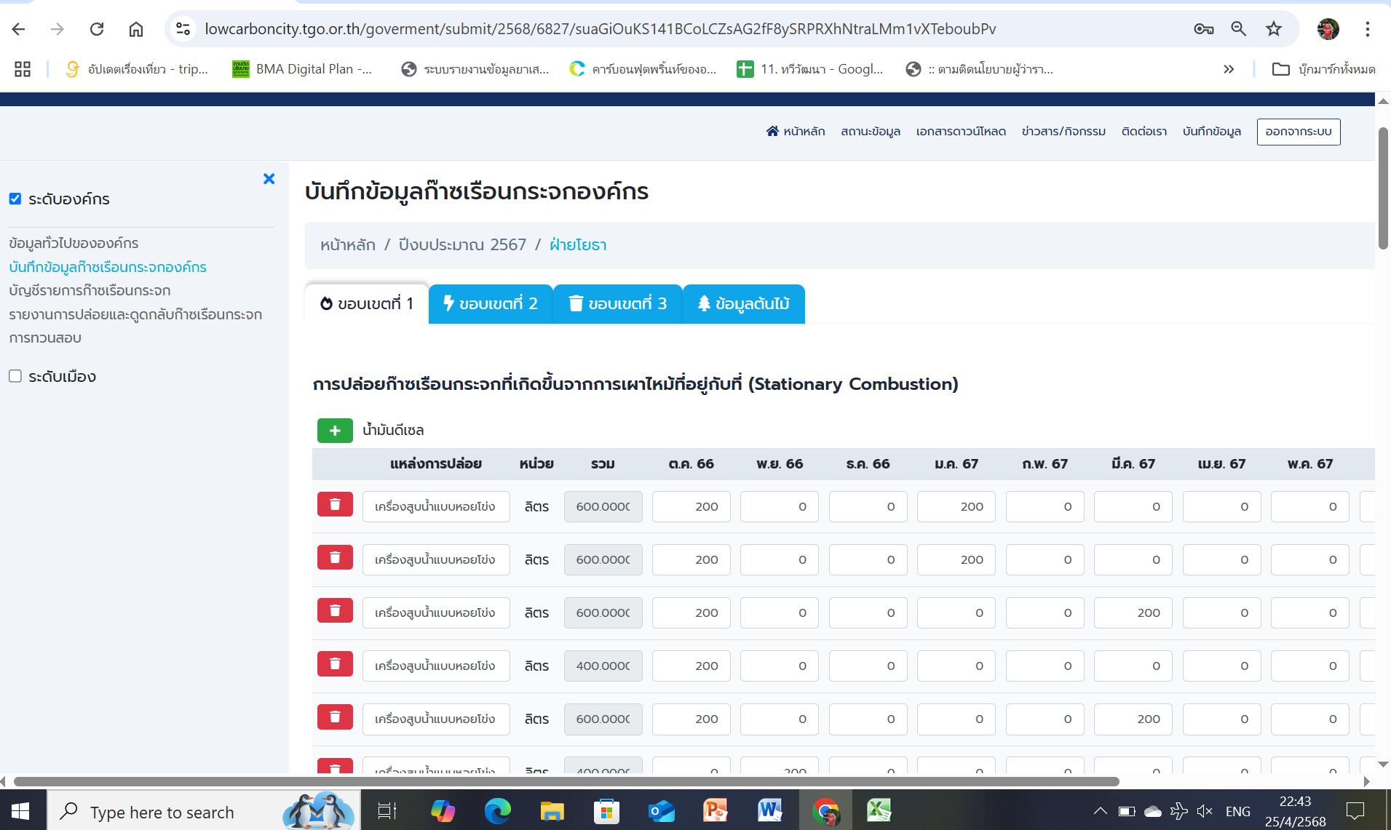
Task: Open the Chrome three-dot menu
Action: point(1367,29)
